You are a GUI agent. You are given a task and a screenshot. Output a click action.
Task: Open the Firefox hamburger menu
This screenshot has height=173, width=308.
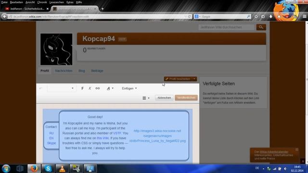click(305, 17)
